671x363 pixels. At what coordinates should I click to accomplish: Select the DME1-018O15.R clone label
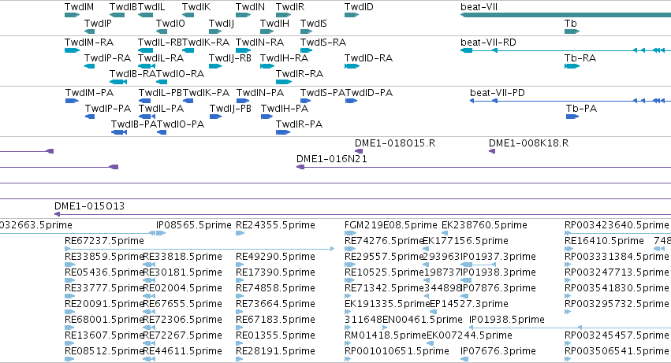click(395, 143)
